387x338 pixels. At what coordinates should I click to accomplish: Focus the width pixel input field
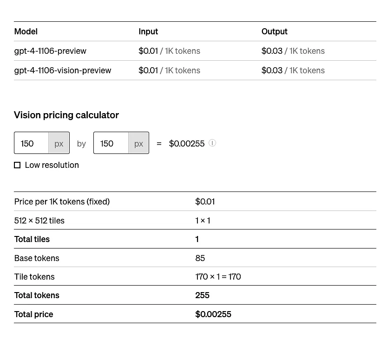[31, 143]
